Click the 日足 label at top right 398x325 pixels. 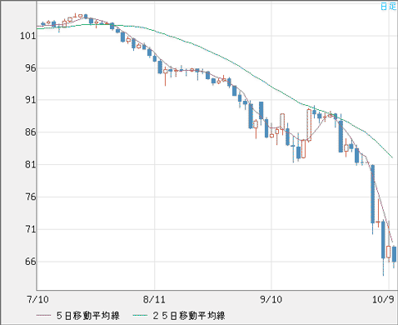(388, 6)
